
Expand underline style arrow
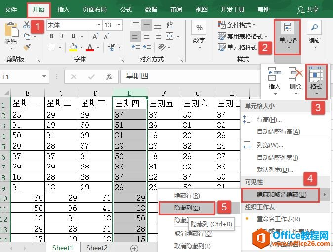82,37
